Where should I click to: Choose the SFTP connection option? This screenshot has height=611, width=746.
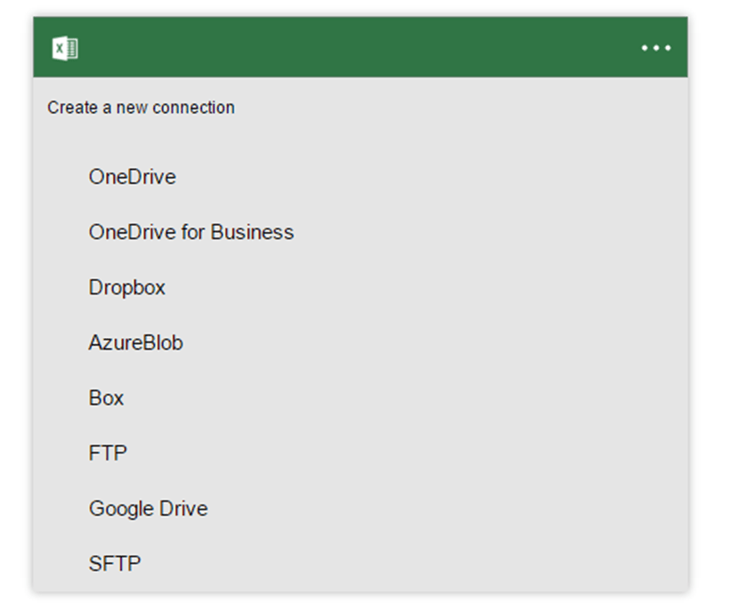coord(114,563)
